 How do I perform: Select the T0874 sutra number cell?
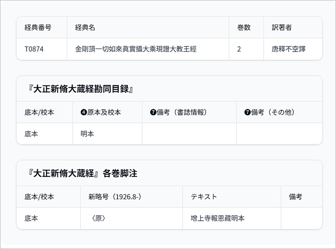coord(34,49)
